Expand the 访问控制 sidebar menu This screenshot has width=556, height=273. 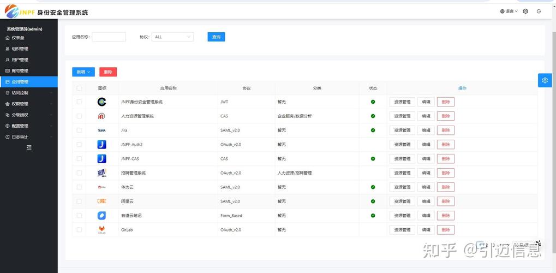click(29, 93)
